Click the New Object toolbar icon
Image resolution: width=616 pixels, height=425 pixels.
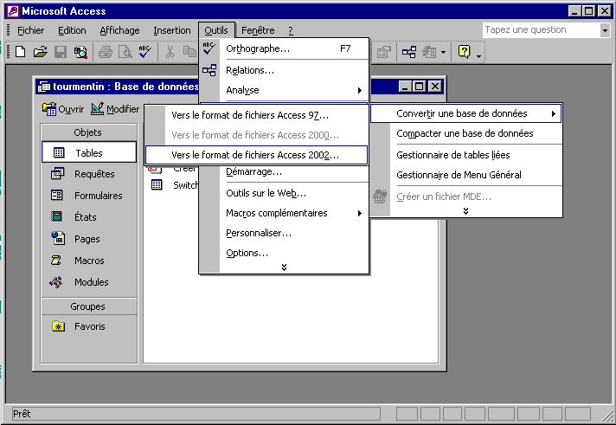[429, 52]
